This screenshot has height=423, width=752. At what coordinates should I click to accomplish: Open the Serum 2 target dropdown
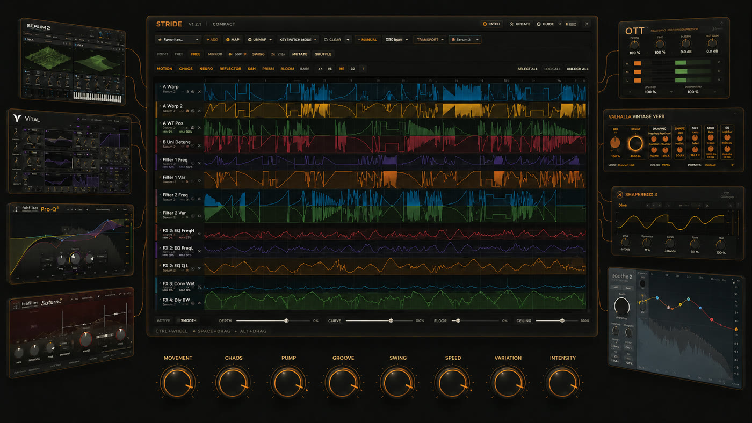tap(465, 40)
